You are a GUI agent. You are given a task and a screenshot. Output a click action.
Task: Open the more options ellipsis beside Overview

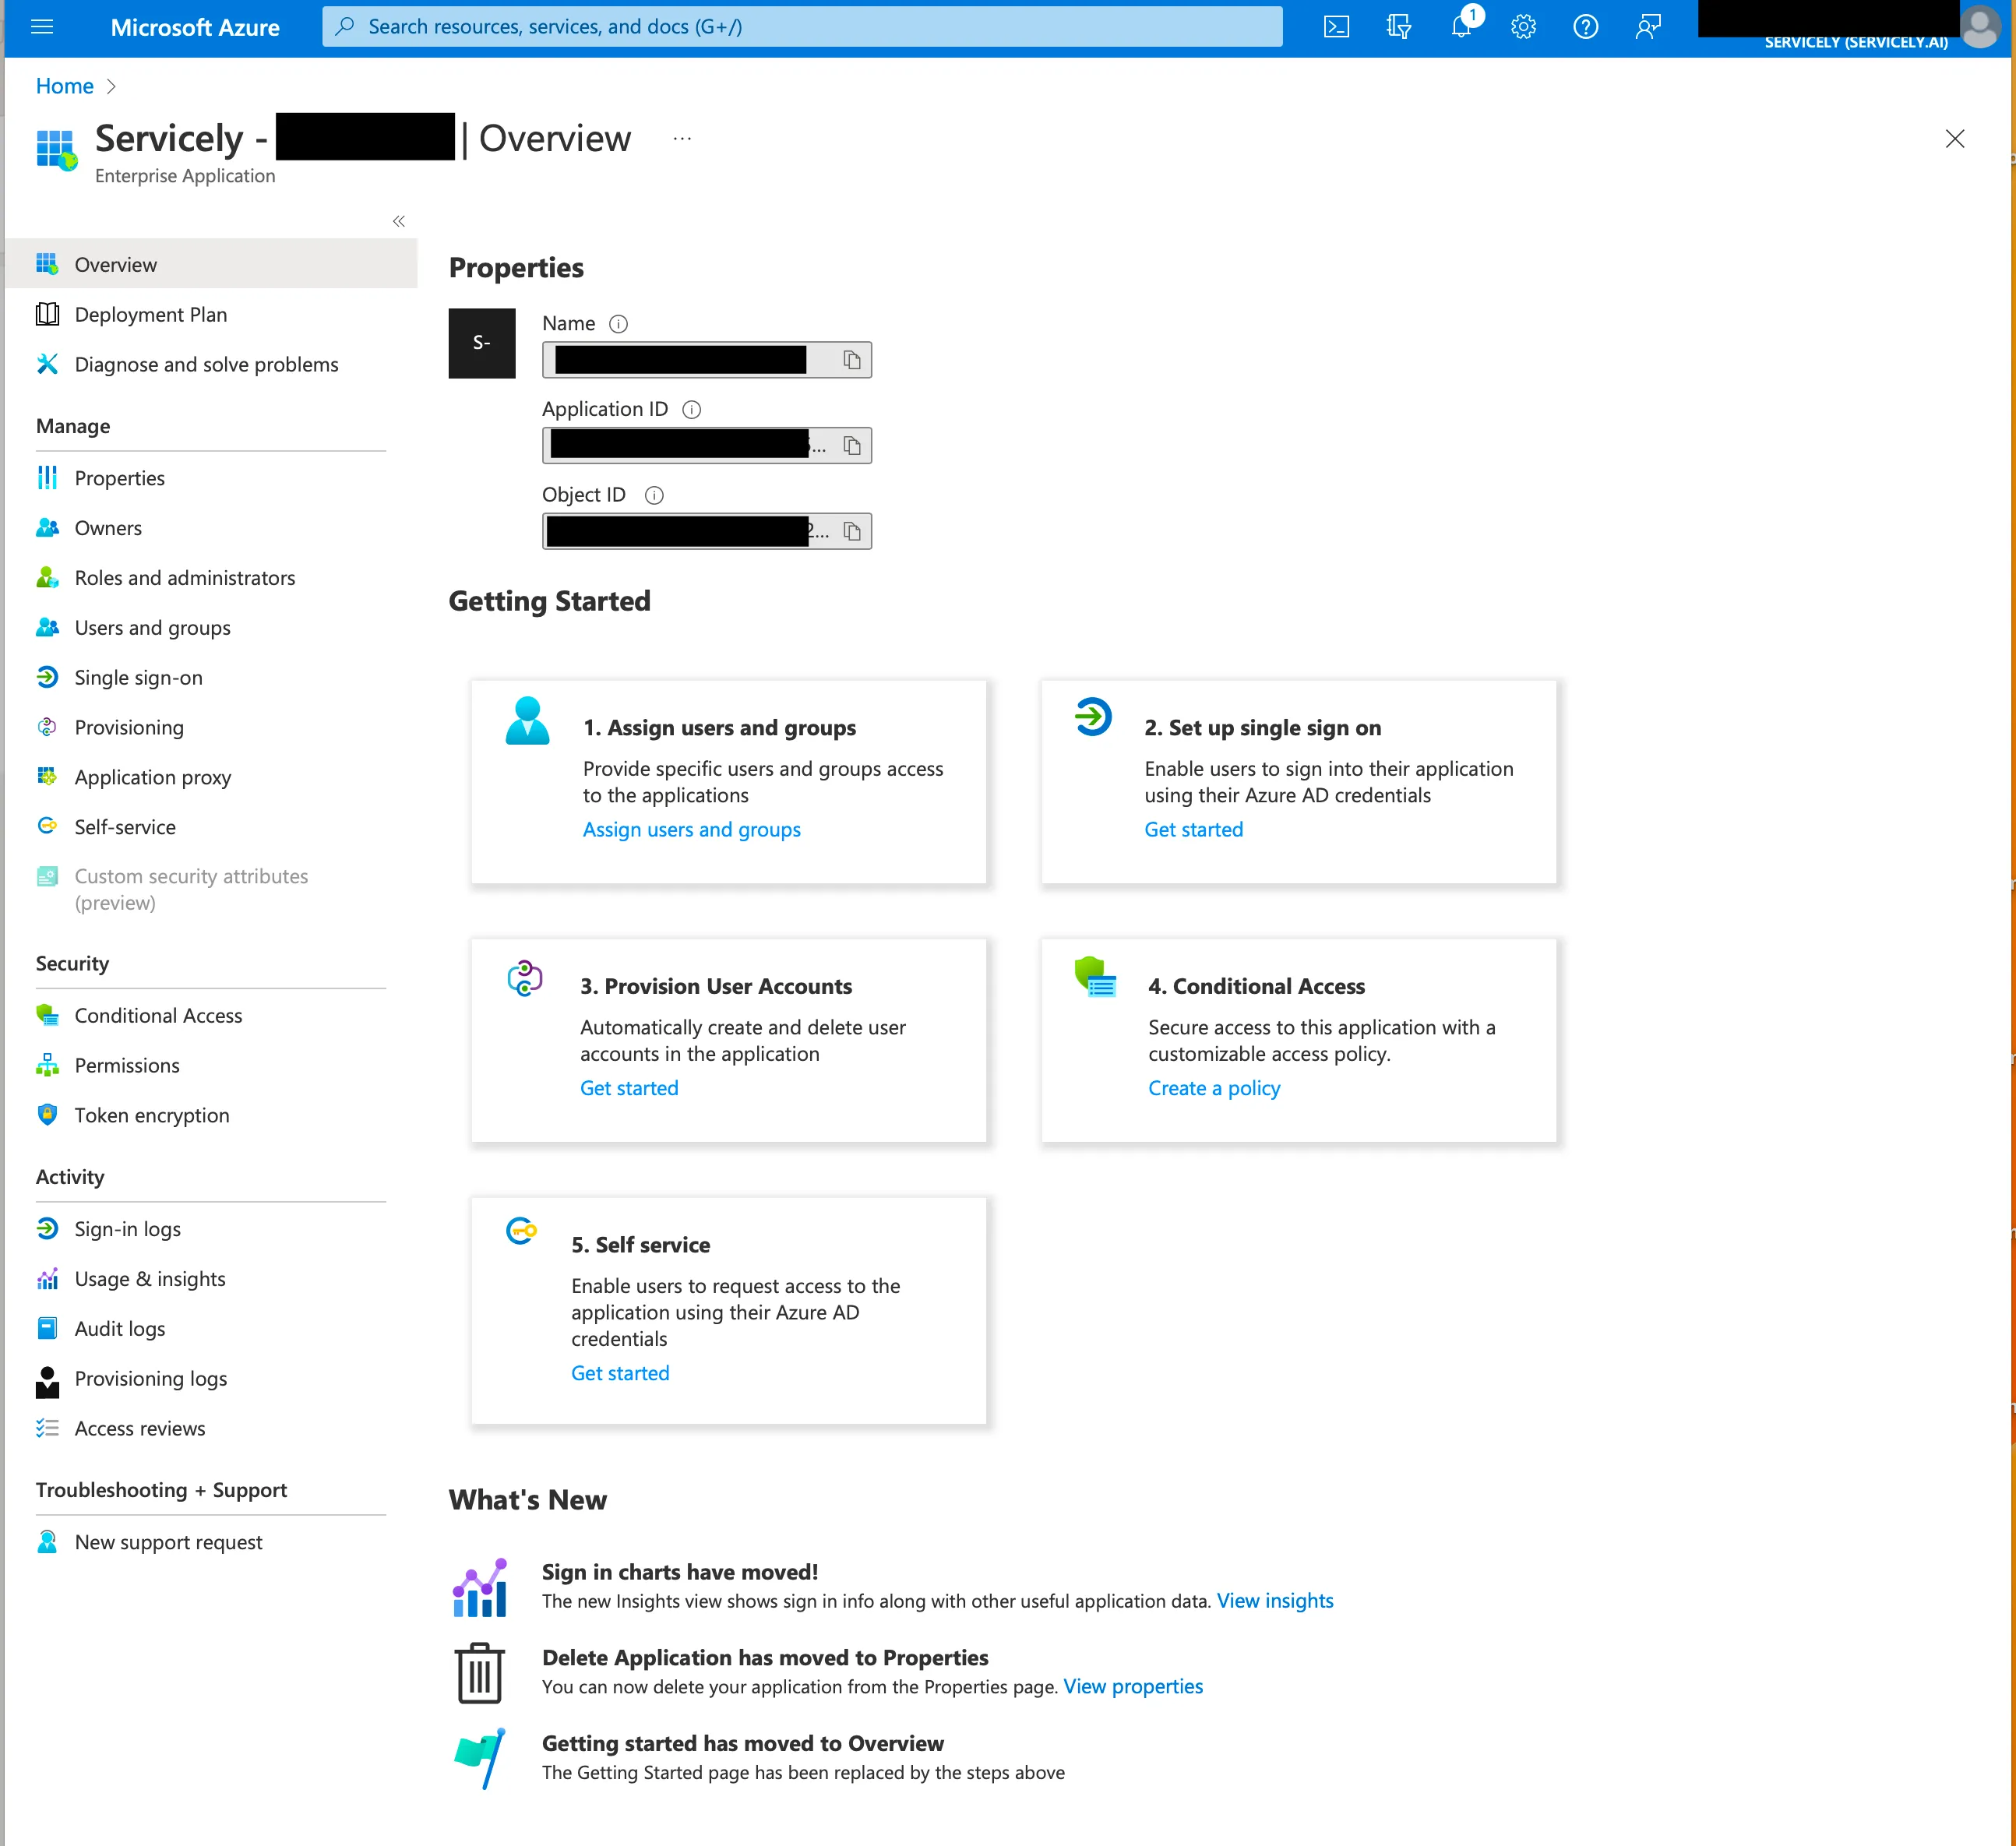pyautogui.click(x=682, y=139)
